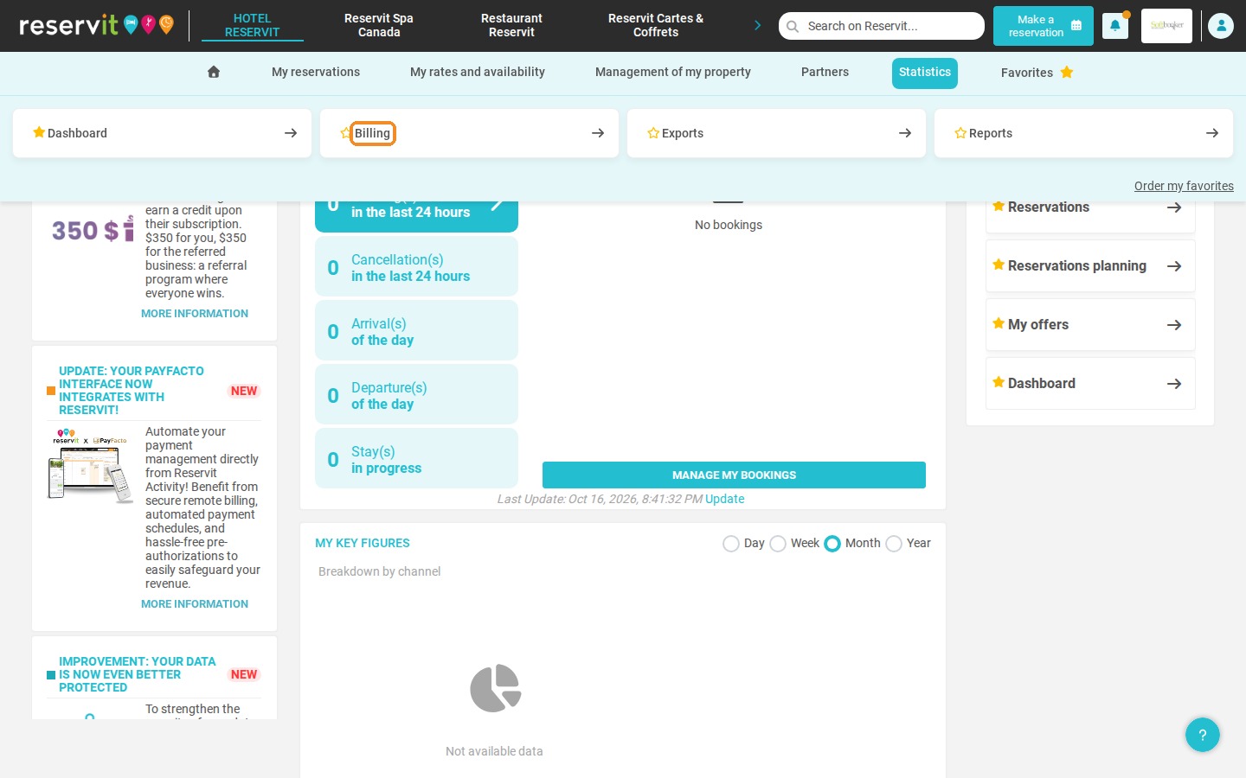Viewport: 1246px width, 778px height.
Task: Toggle the Billing favorite star
Action: (x=345, y=133)
